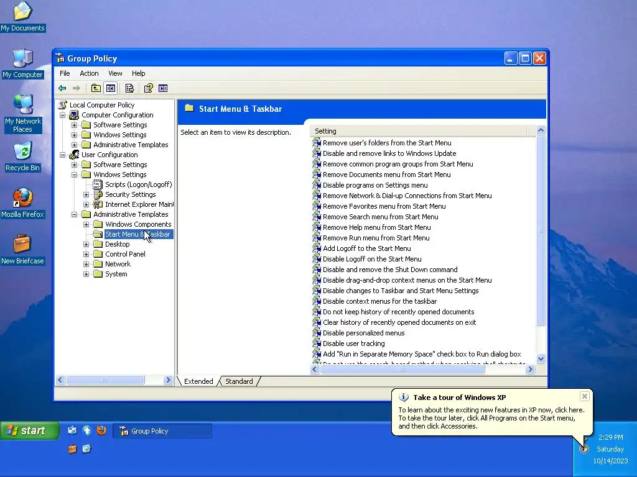Select Mozilla Firefox desktop shortcut
The image size is (637, 477).
[23, 203]
